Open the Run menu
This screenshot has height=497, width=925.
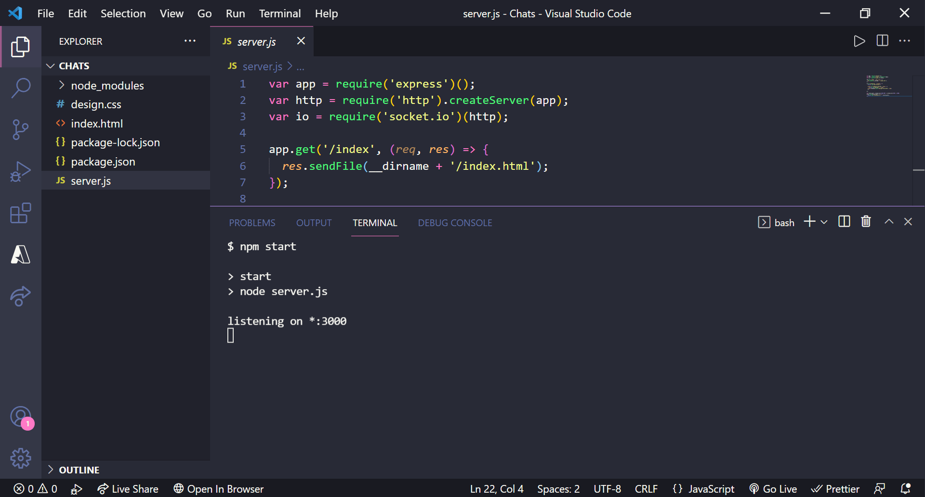236,13
